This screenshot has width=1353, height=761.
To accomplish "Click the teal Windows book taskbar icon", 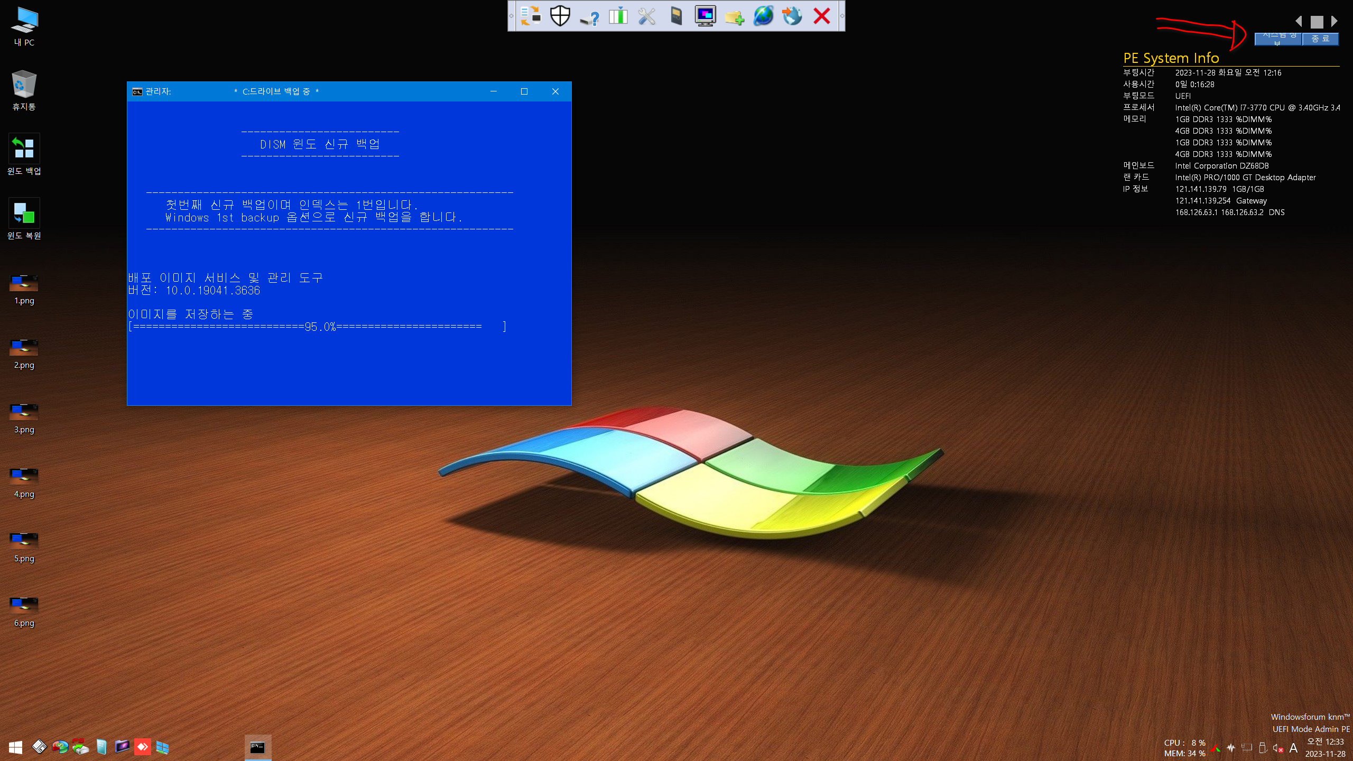I will coord(101,746).
